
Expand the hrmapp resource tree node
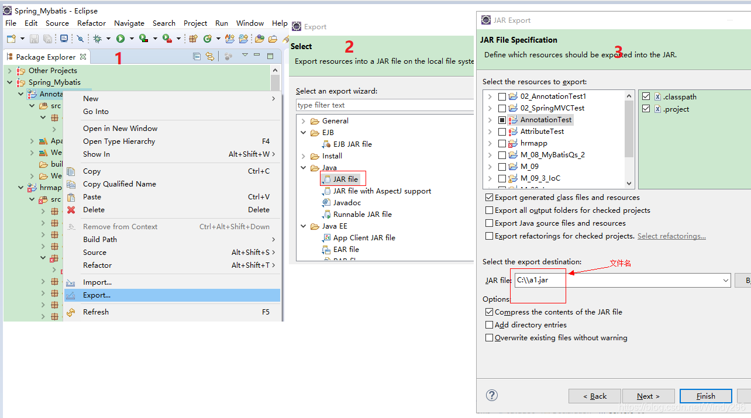pyautogui.click(x=490, y=143)
